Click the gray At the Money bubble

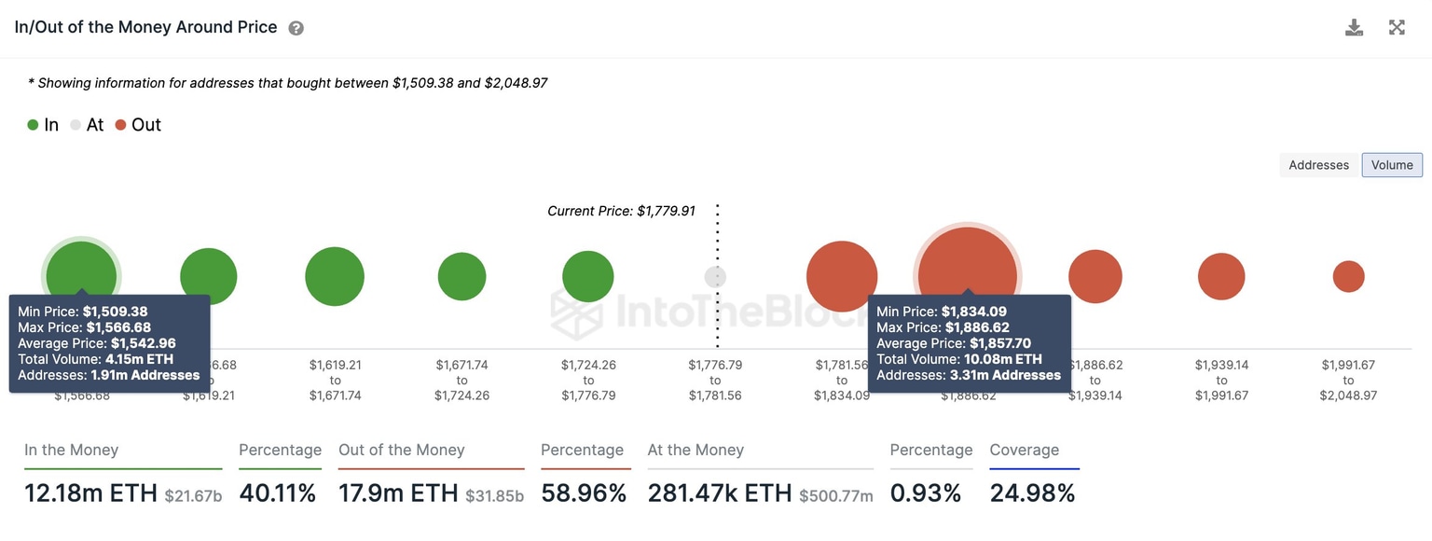click(714, 275)
